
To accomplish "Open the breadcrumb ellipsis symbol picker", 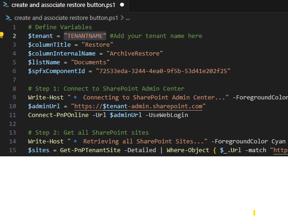I will tap(128, 18).
